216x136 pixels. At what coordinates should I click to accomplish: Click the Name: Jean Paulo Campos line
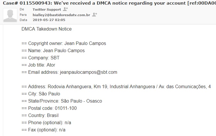point(53,51)
